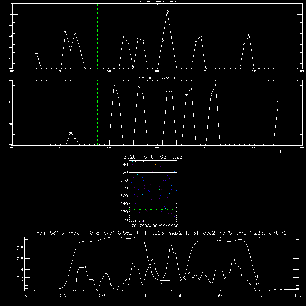Click solid green line at 615 in profile plot

tap(250, 263)
